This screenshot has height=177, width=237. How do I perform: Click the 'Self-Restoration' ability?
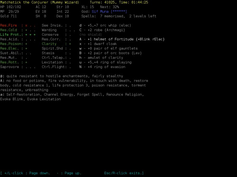pos(23,94)
